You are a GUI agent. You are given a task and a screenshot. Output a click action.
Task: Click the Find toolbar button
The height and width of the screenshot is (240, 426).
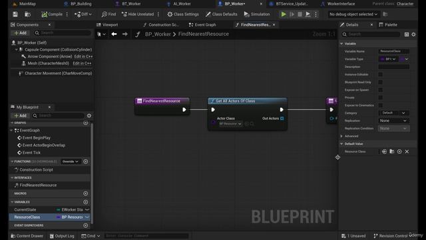108,14
